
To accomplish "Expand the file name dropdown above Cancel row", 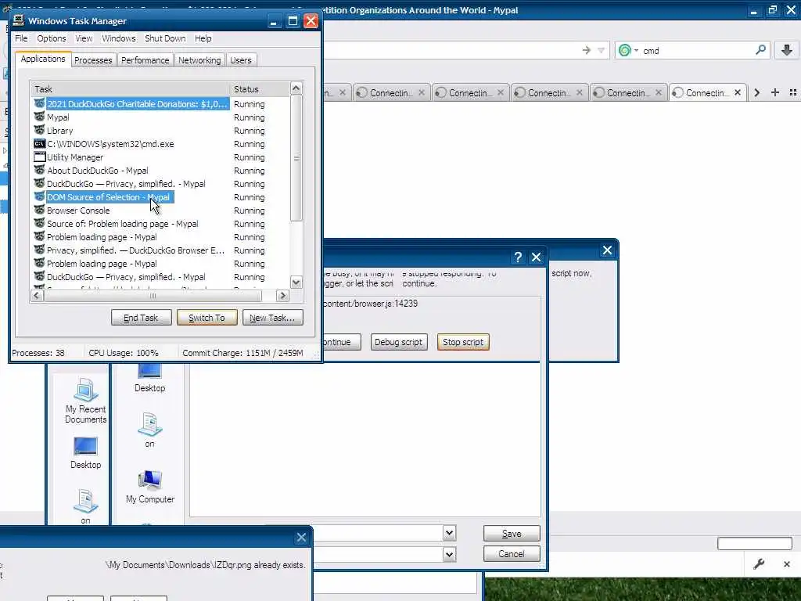I will pos(449,534).
